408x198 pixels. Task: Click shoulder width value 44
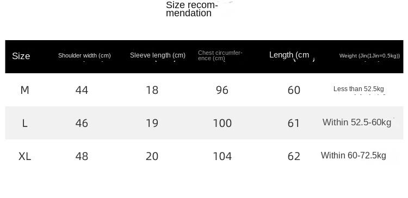pyautogui.click(x=82, y=90)
